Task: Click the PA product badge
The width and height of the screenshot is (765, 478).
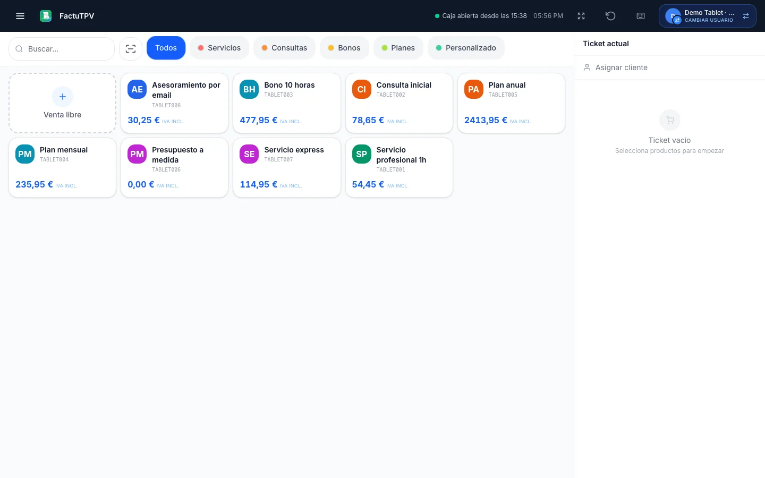Action: pos(474,89)
